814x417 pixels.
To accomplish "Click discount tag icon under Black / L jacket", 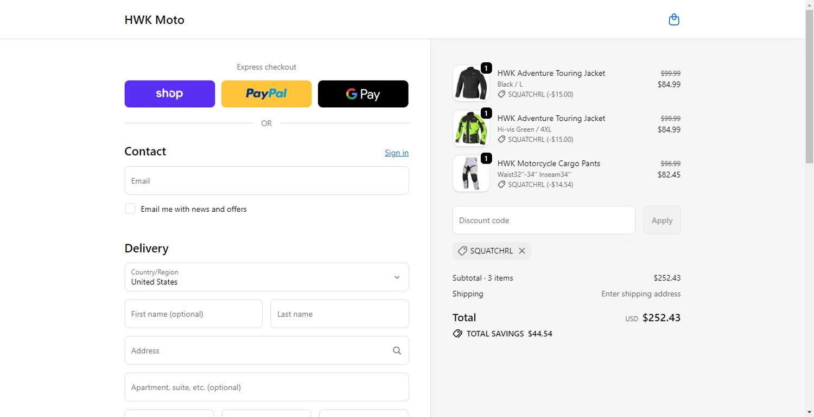I will pos(501,94).
